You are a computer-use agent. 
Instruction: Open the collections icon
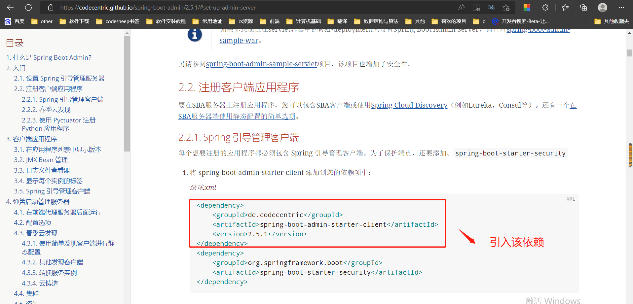pos(583,7)
